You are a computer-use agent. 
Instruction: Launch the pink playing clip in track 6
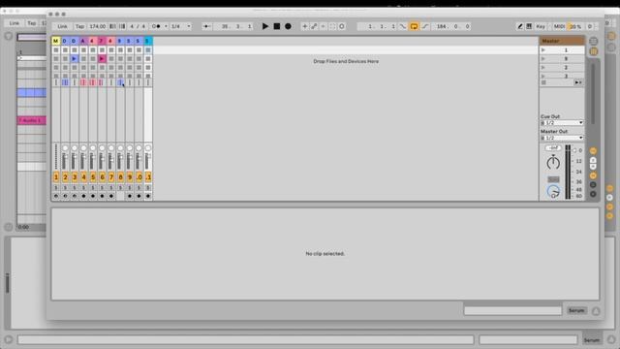click(102, 58)
